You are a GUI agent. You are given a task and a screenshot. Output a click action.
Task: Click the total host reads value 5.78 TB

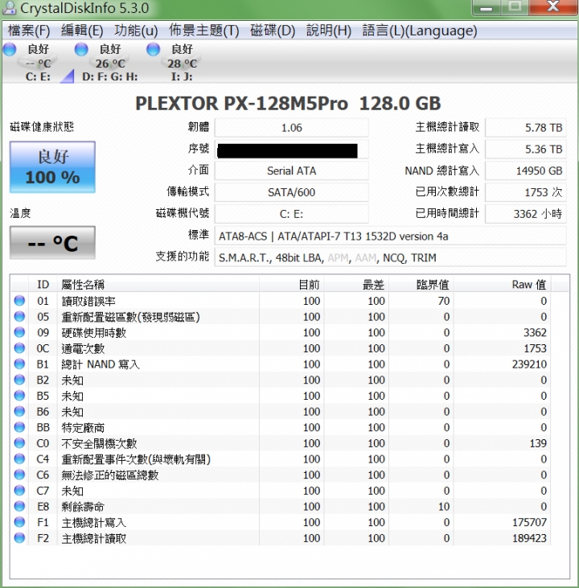[x=525, y=128]
